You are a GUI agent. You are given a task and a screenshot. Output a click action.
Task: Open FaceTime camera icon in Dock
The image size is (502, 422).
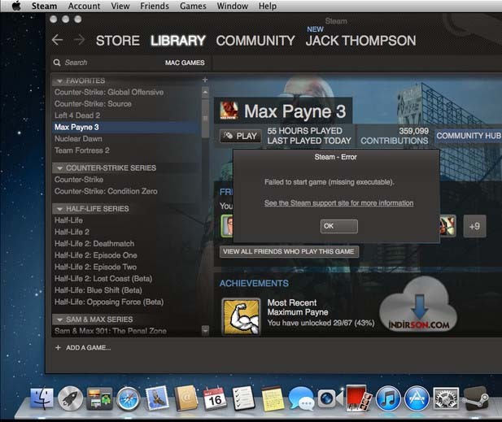330,398
